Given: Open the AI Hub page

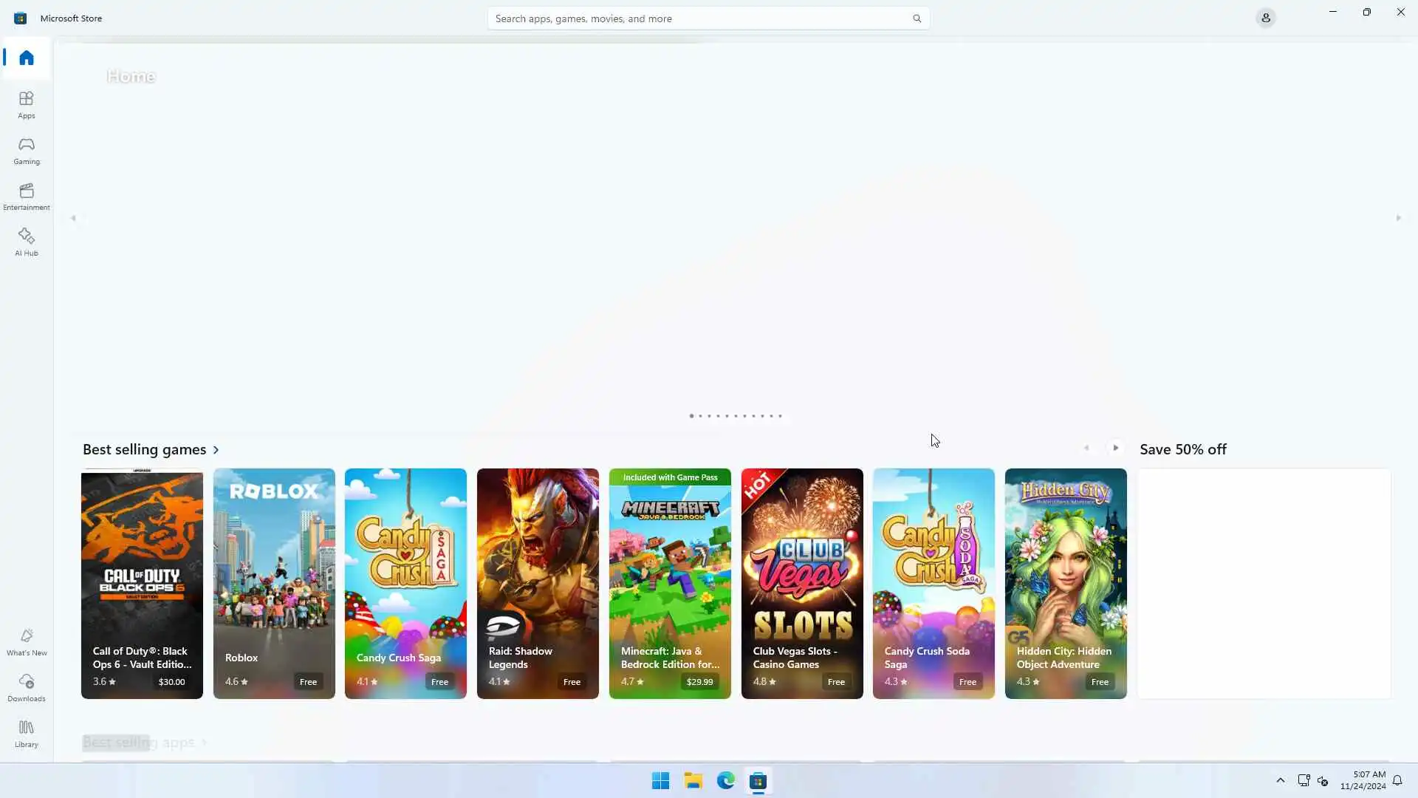Looking at the screenshot, I should [x=27, y=242].
